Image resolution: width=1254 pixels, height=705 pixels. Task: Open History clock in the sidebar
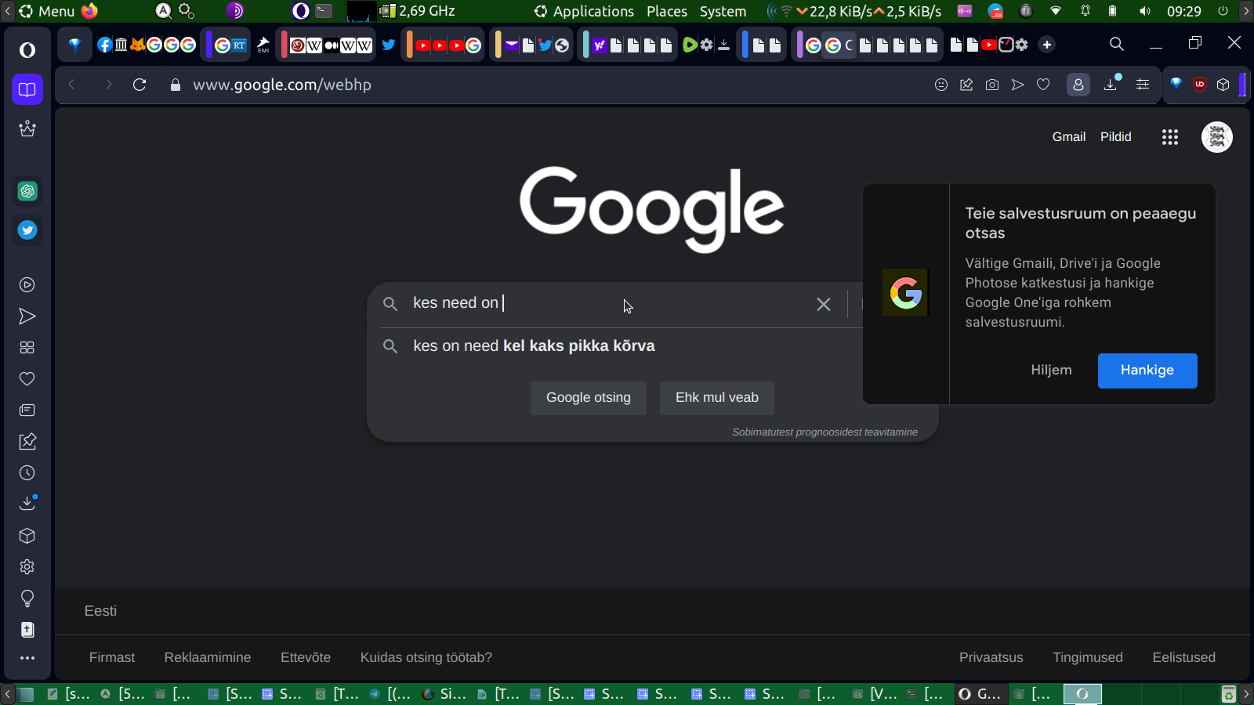[x=27, y=473]
